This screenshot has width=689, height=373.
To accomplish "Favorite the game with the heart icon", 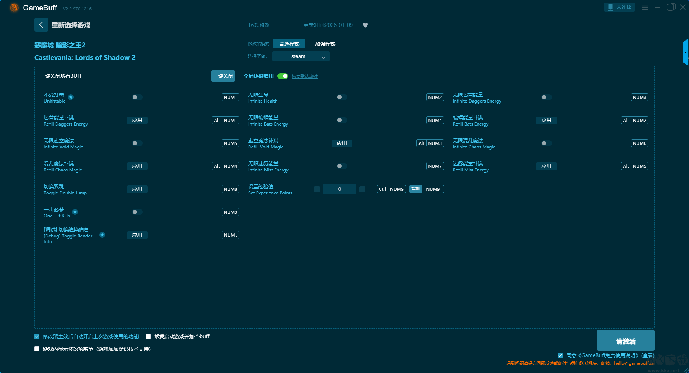I will tap(365, 25).
